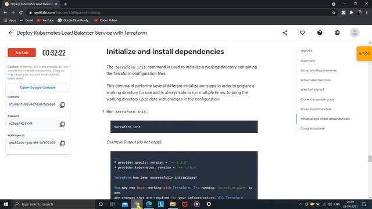Go to Understand the code section
The width and height of the screenshot is (372, 209).
pyautogui.click(x=316, y=109)
